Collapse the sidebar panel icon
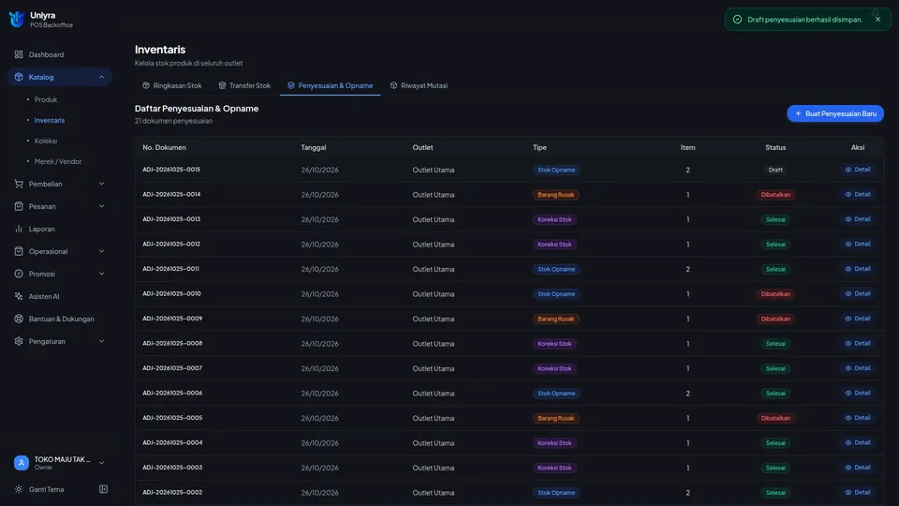The image size is (899, 506). coord(103,489)
